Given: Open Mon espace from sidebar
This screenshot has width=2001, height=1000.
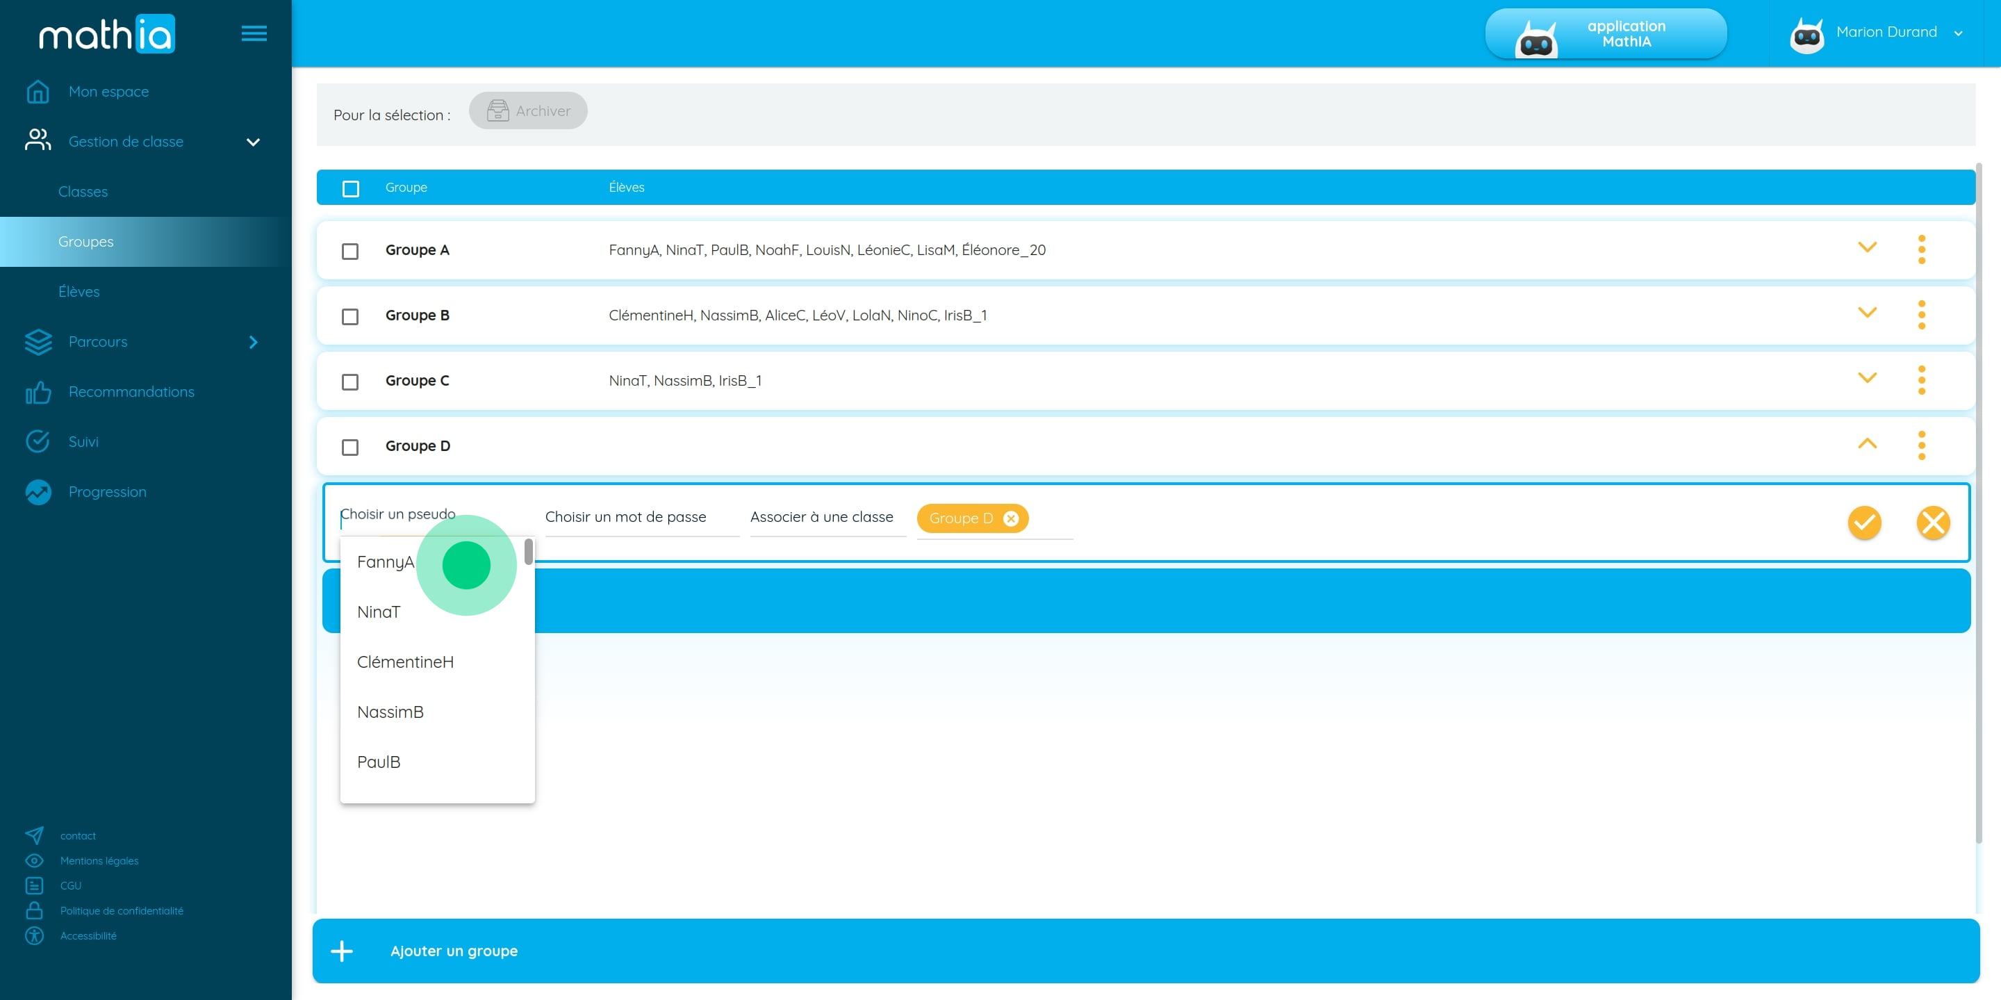Looking at the screenshot, I should [x=109, y=92].
